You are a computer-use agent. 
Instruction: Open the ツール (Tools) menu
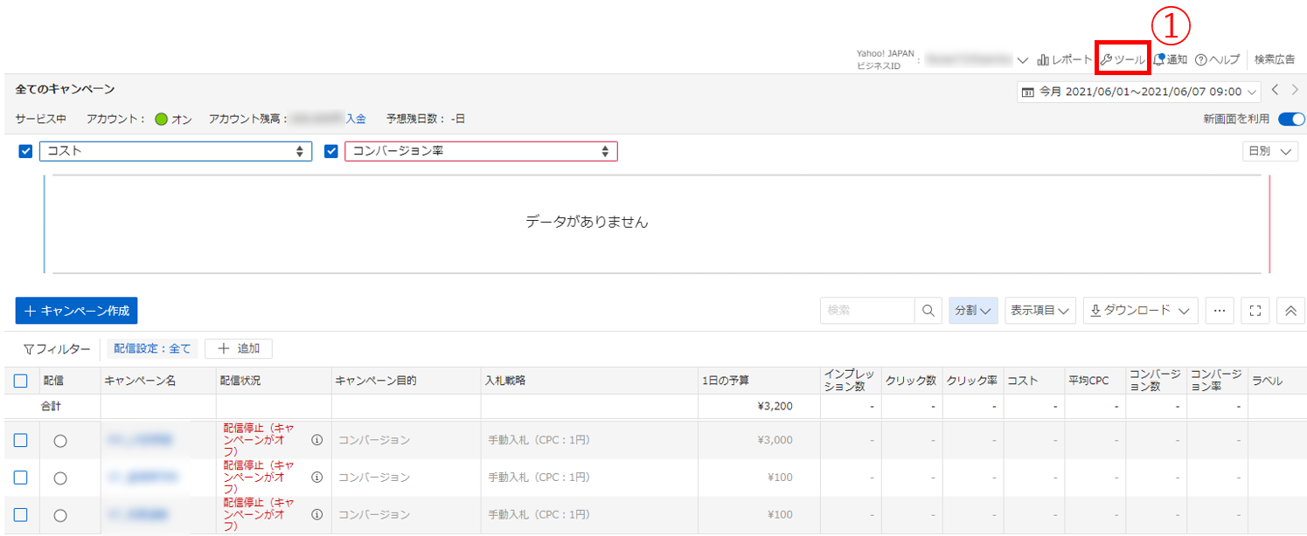pyautogui.click(x=1123, y=59)
